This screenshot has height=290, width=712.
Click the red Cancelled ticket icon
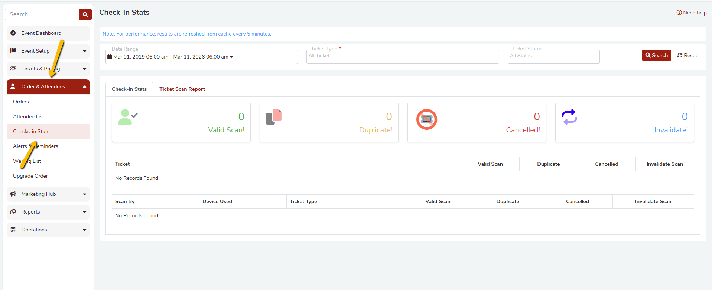(x=426, y=119)
